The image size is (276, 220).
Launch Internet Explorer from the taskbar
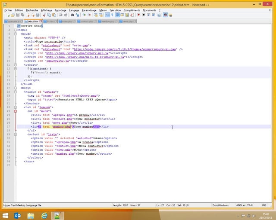tap(44, 216)
